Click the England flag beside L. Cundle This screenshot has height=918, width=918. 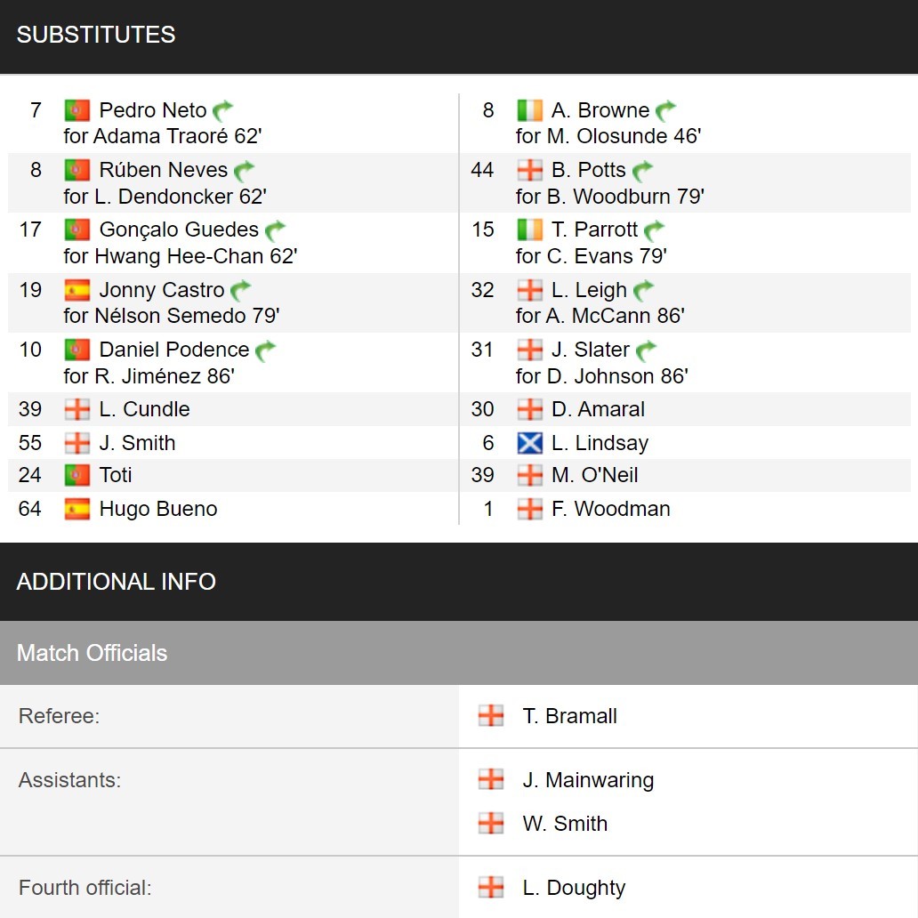tap(76, 409)
